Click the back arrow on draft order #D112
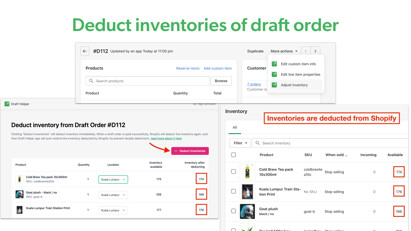 pos(85,51)
